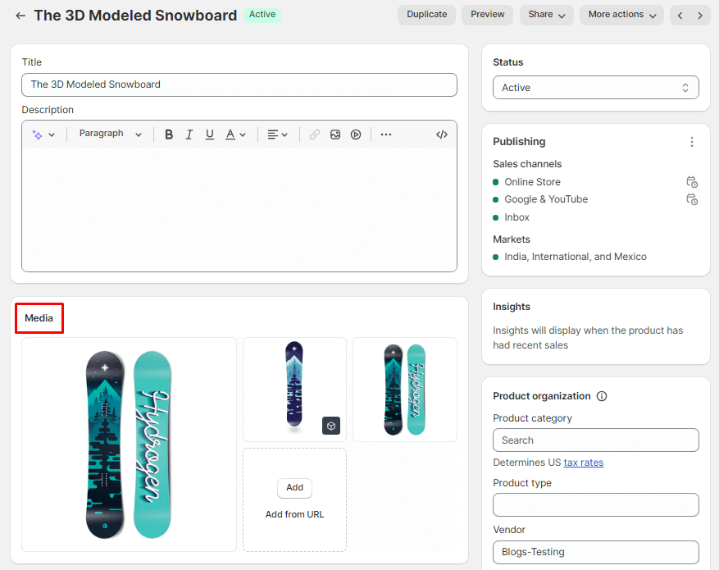This screenshot has width=719, height=570.
Task: Click the insert video icon in editor
Action: (x=356, y=135)
